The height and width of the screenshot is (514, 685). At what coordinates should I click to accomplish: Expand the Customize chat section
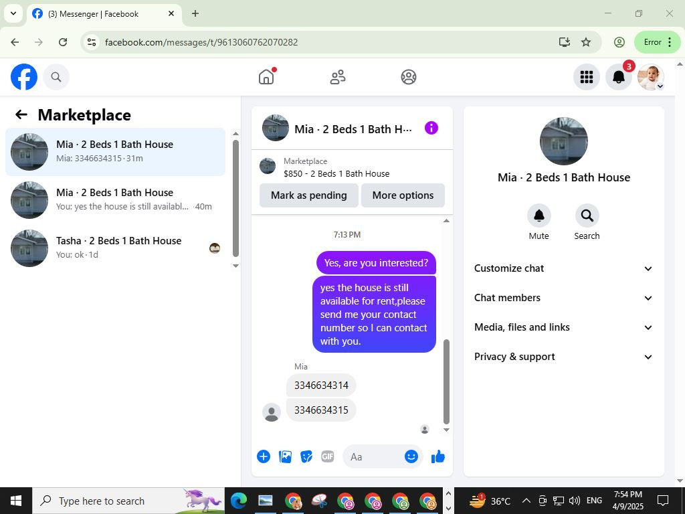[x=563, y=268]
